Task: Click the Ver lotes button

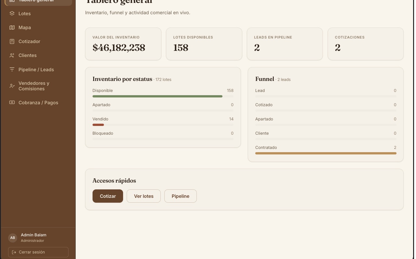Action: (x=144, y=196)
